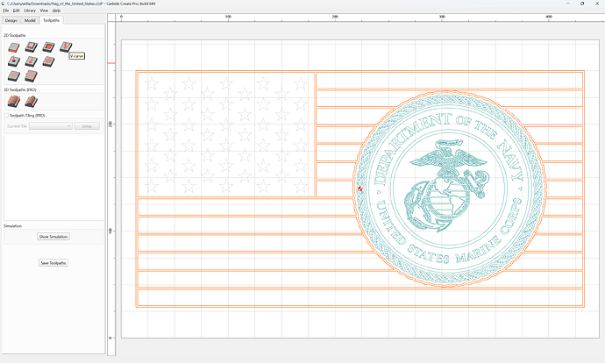Click Show Simulation
605x363 pixels.
click(x=53, y=237)
